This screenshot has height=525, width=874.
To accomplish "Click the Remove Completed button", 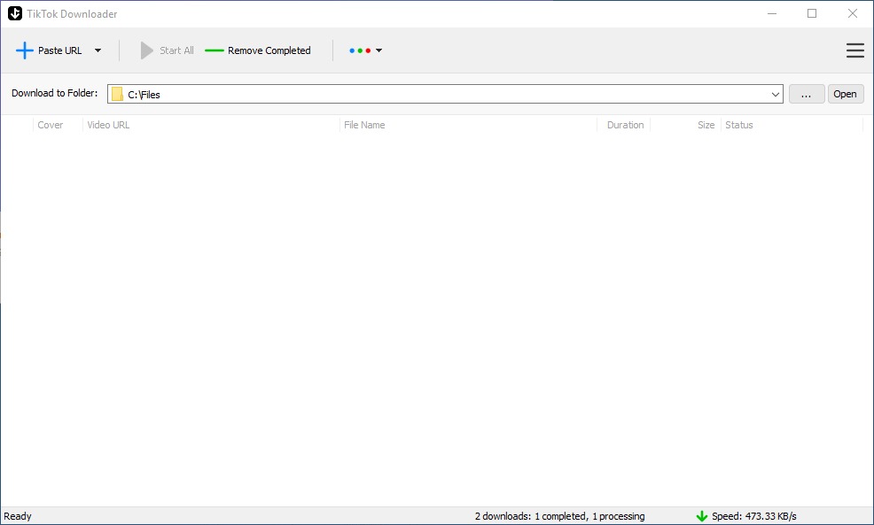I will click(x=258, y=50).
